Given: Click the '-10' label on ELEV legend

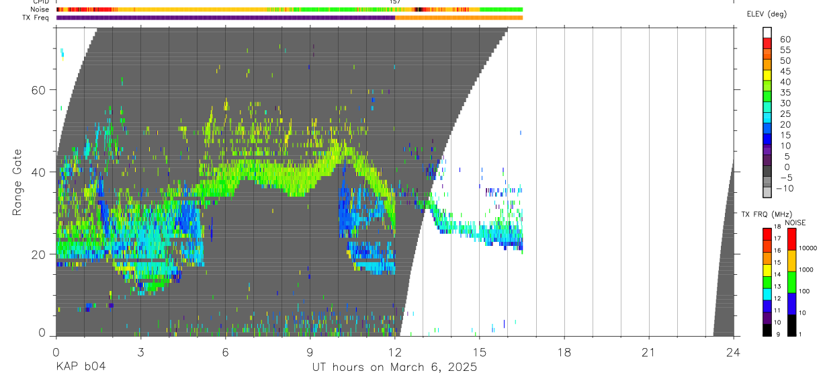Looking at the screenshot, I should (x=784, y=188).
